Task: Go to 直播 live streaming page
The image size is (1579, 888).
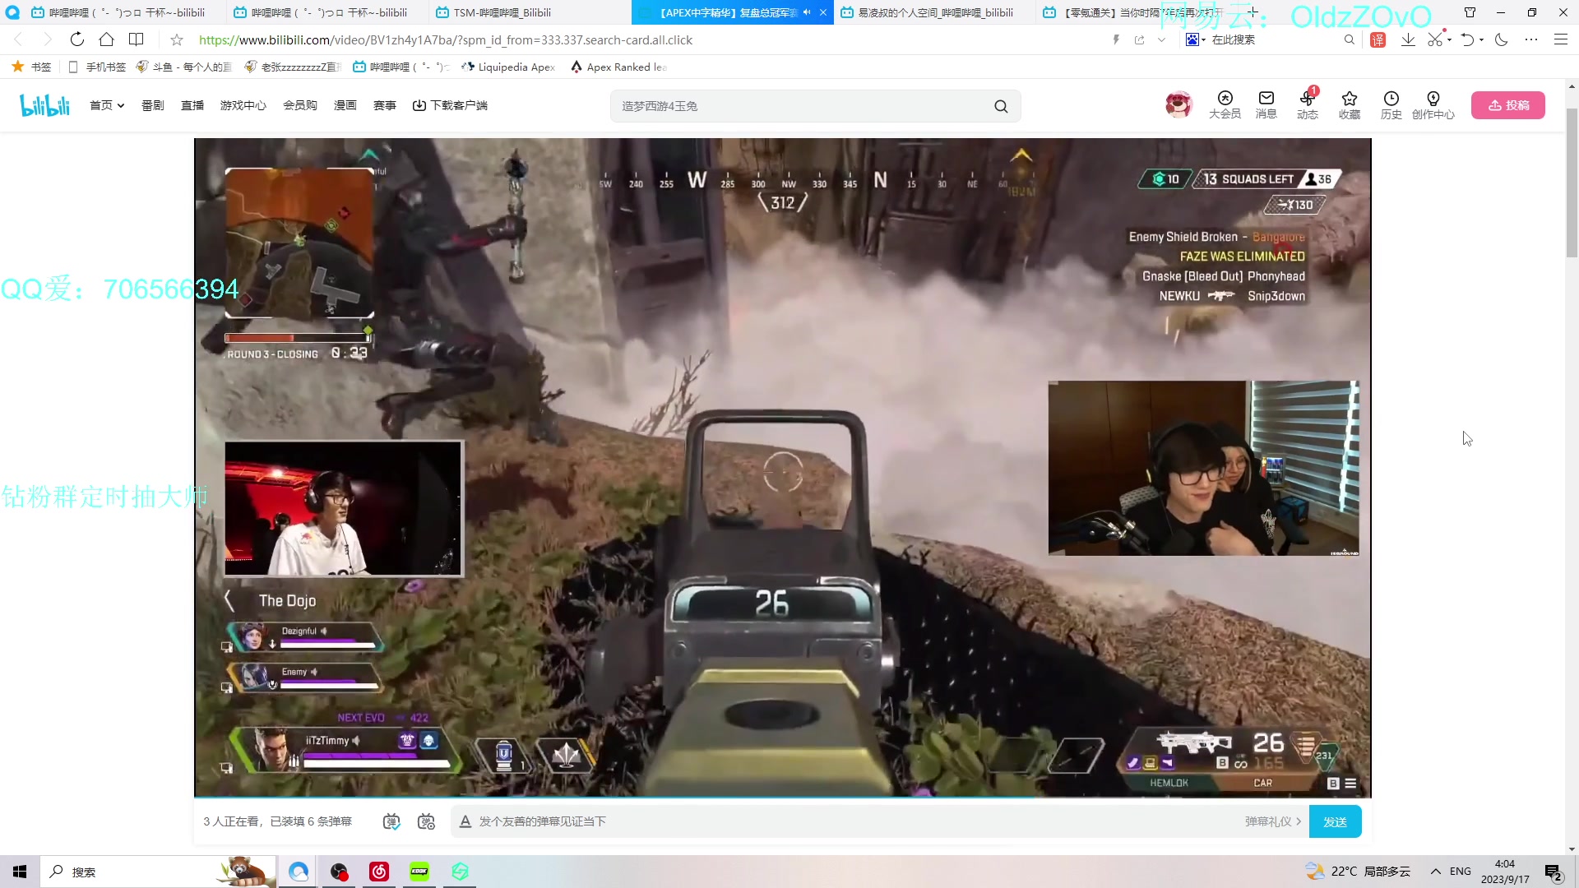Action: (192, 105)
